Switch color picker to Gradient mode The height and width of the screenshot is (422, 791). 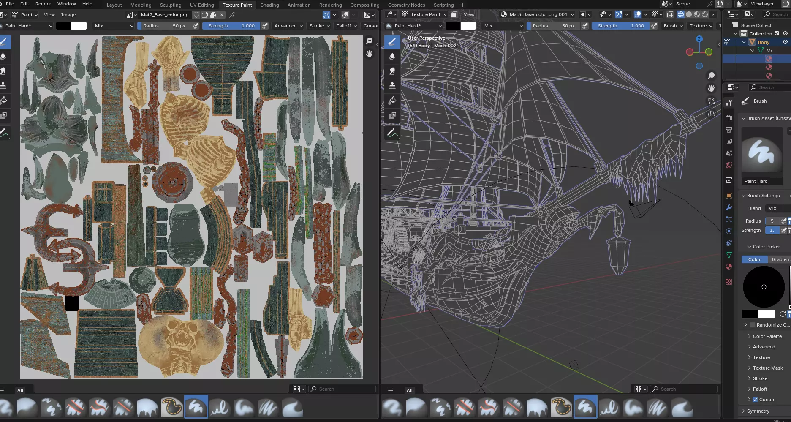click(780, 259)
